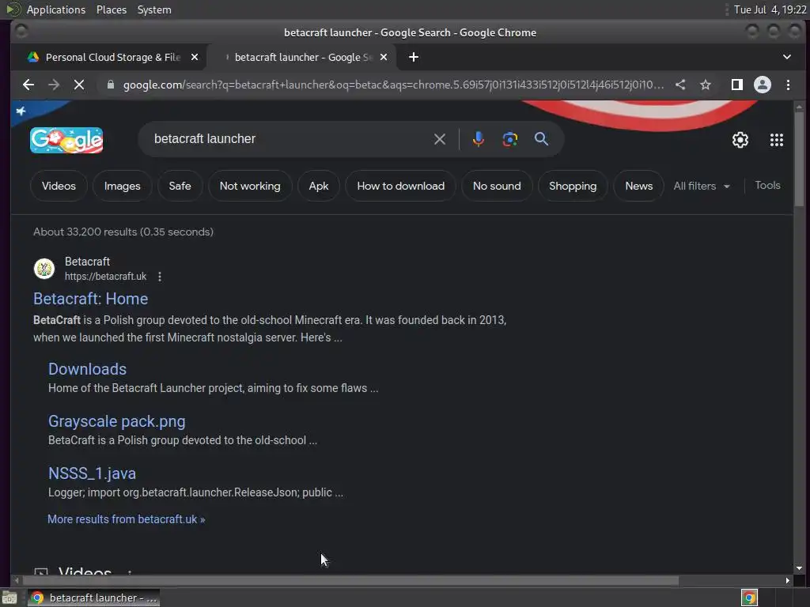Select the No sound chip
810x607 pixels.
tap(497, 186)
